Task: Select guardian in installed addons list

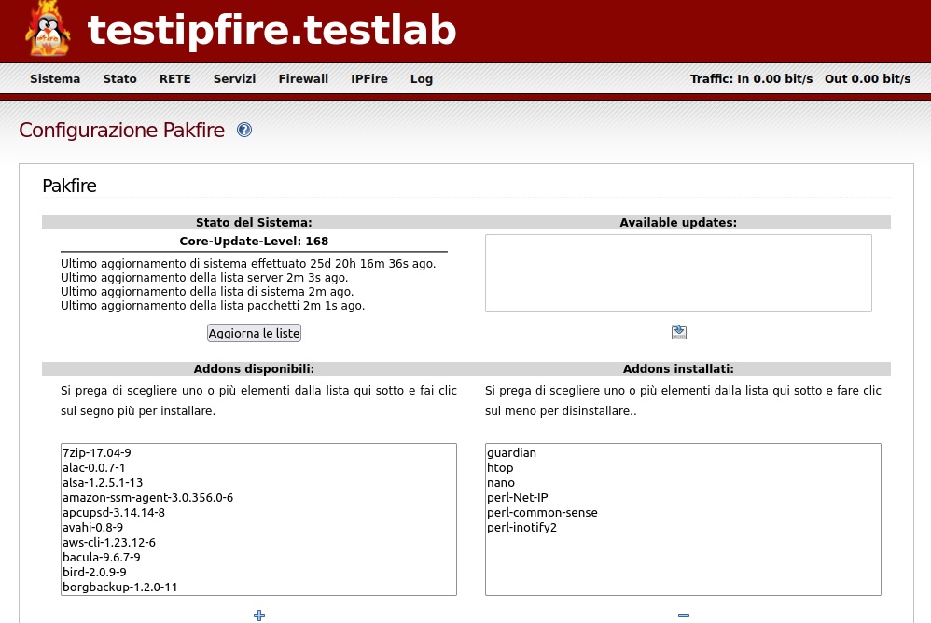Action: click(683, 452)
